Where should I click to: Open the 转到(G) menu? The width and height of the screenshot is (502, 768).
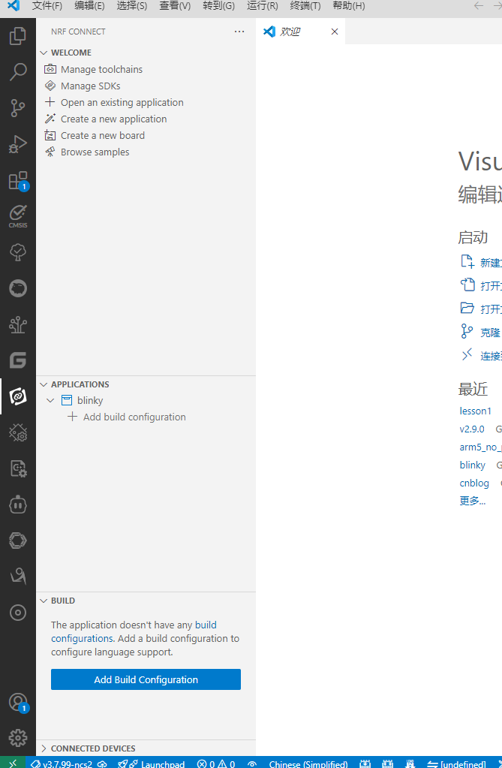[218, 6]
